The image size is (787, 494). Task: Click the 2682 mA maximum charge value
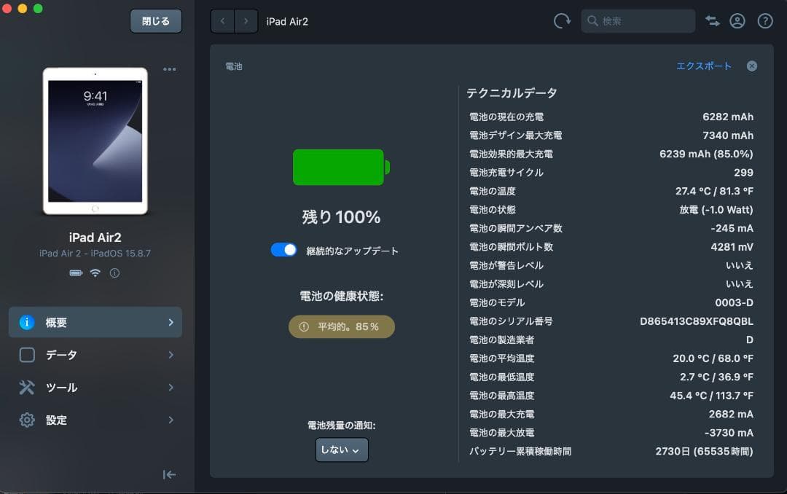(x=731, y=414)
